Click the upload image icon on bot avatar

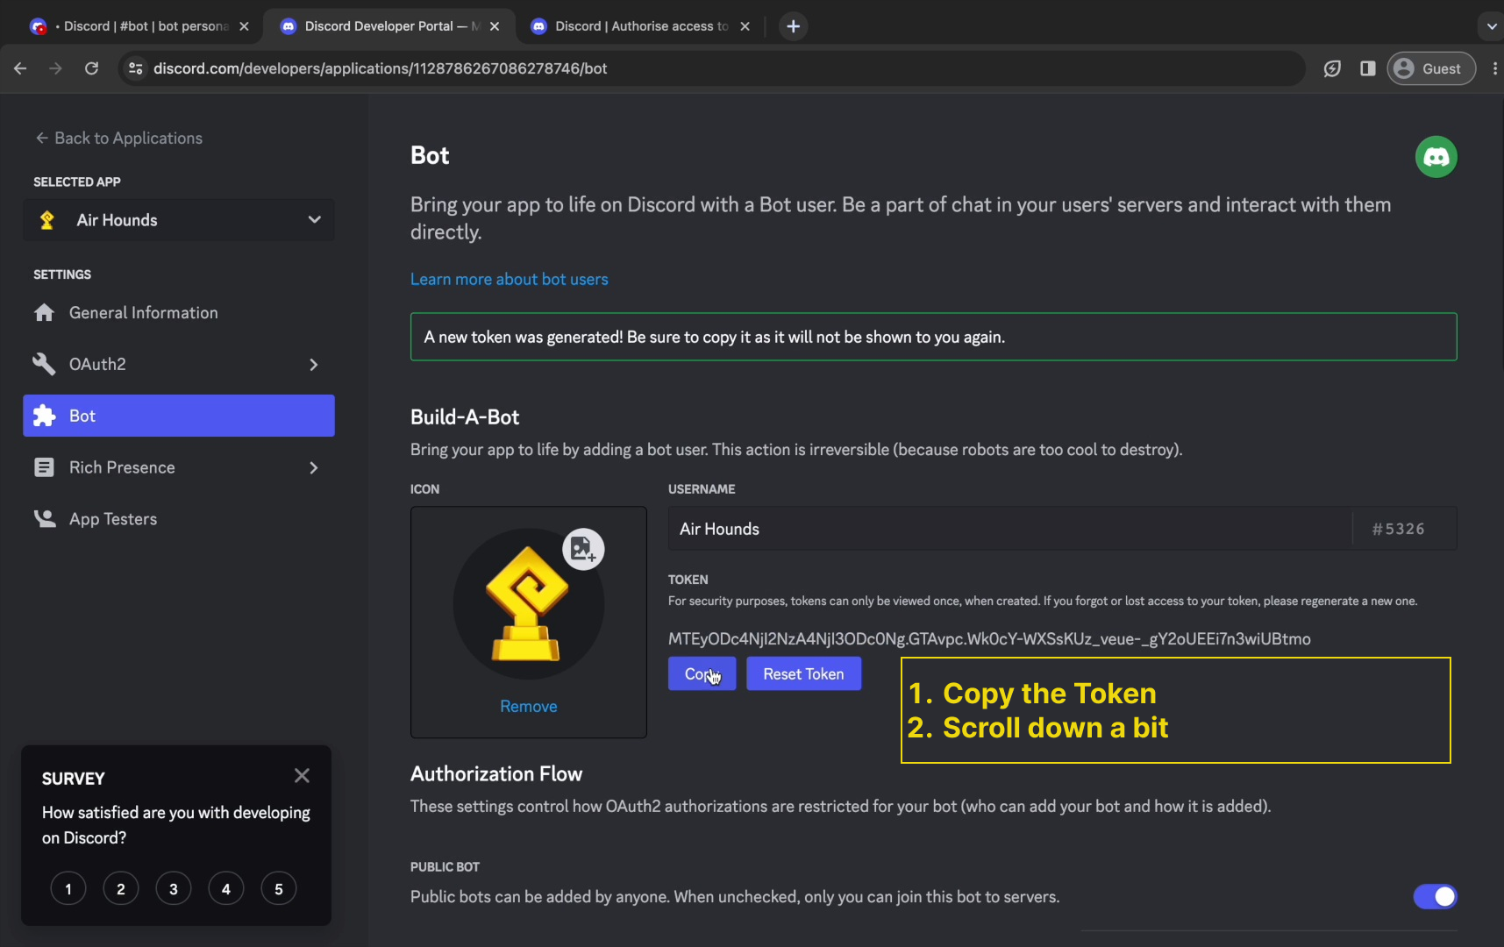583,550
